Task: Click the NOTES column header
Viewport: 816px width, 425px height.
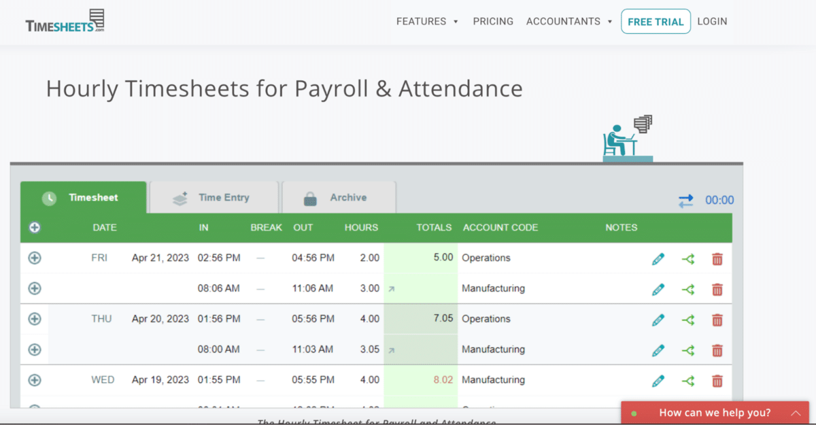Action: (x=622, y=228)
